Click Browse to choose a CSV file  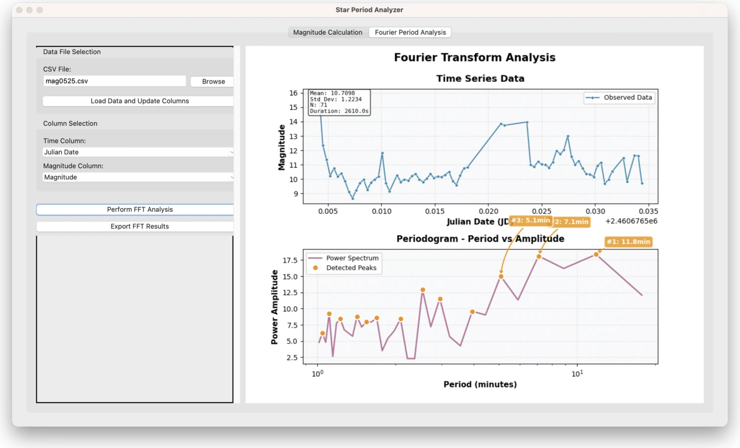(213, 81)
